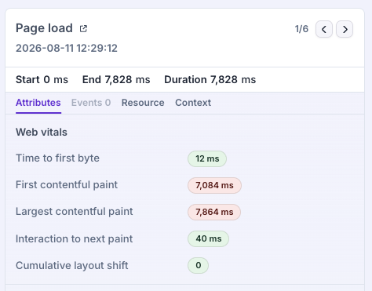Click the End 7,828 ms value
The width and height of the screenshot is (372, 291).
pyautogui.click(x=116, y=80)
